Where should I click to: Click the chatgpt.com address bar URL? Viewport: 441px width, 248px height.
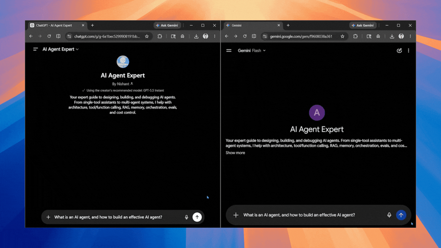(107, 36)
